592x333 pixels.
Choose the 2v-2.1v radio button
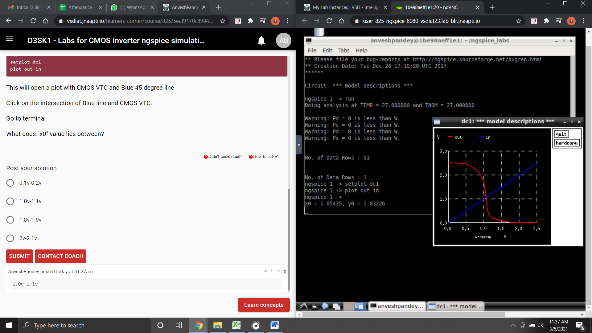(x=10, y=238)
